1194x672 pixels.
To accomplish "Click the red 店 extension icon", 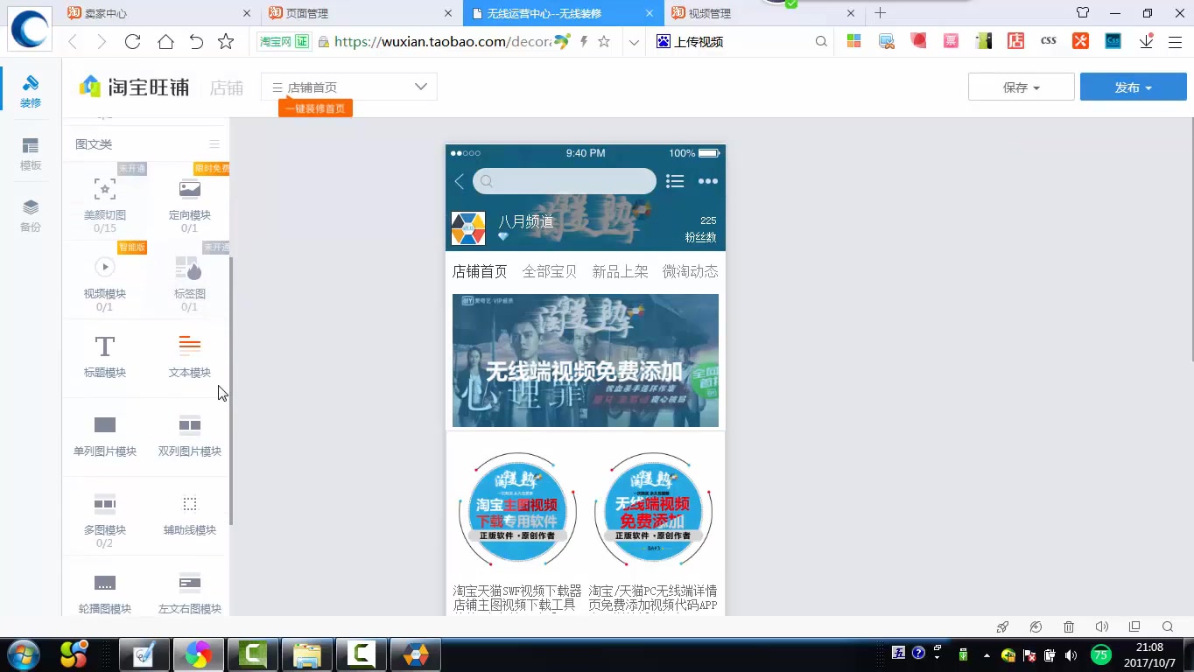I will [x=1015, y=41].
